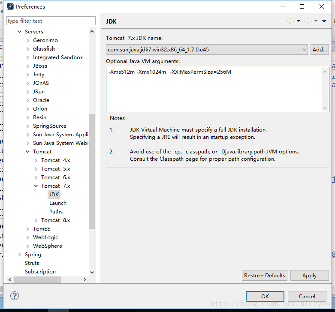The height and width of the screenshot is (312, 335).
Task: Expand the Spring tree node
Action: (19, 255)
